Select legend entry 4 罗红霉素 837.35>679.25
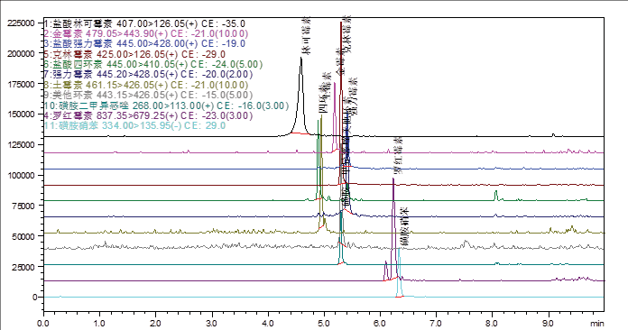628x330 pixels. click(148, 115)
